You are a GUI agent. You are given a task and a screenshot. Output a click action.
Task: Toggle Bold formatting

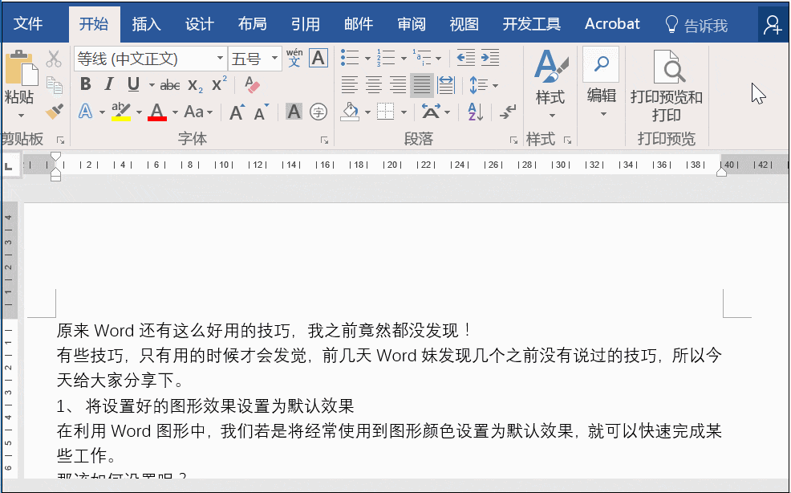tap(86, 84)
